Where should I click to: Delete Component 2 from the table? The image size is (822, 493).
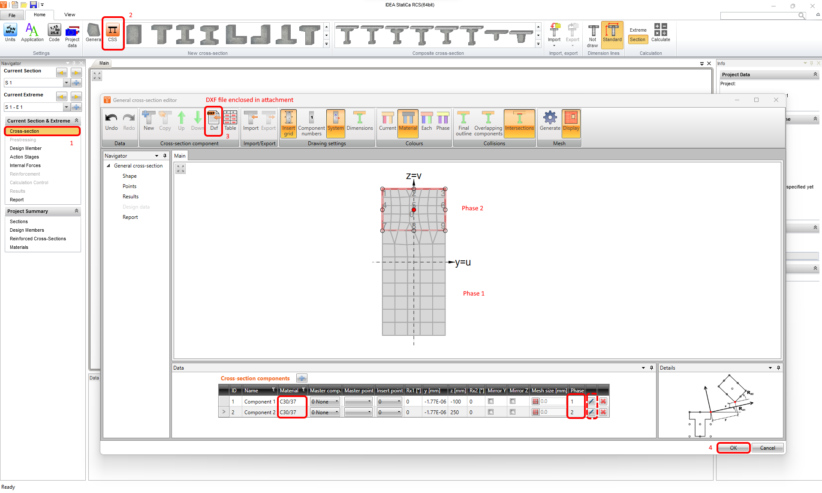coord(603,412)
